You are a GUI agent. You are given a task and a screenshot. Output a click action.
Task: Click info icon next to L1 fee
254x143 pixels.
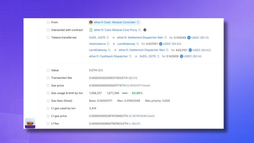click(x=48, y=124)
